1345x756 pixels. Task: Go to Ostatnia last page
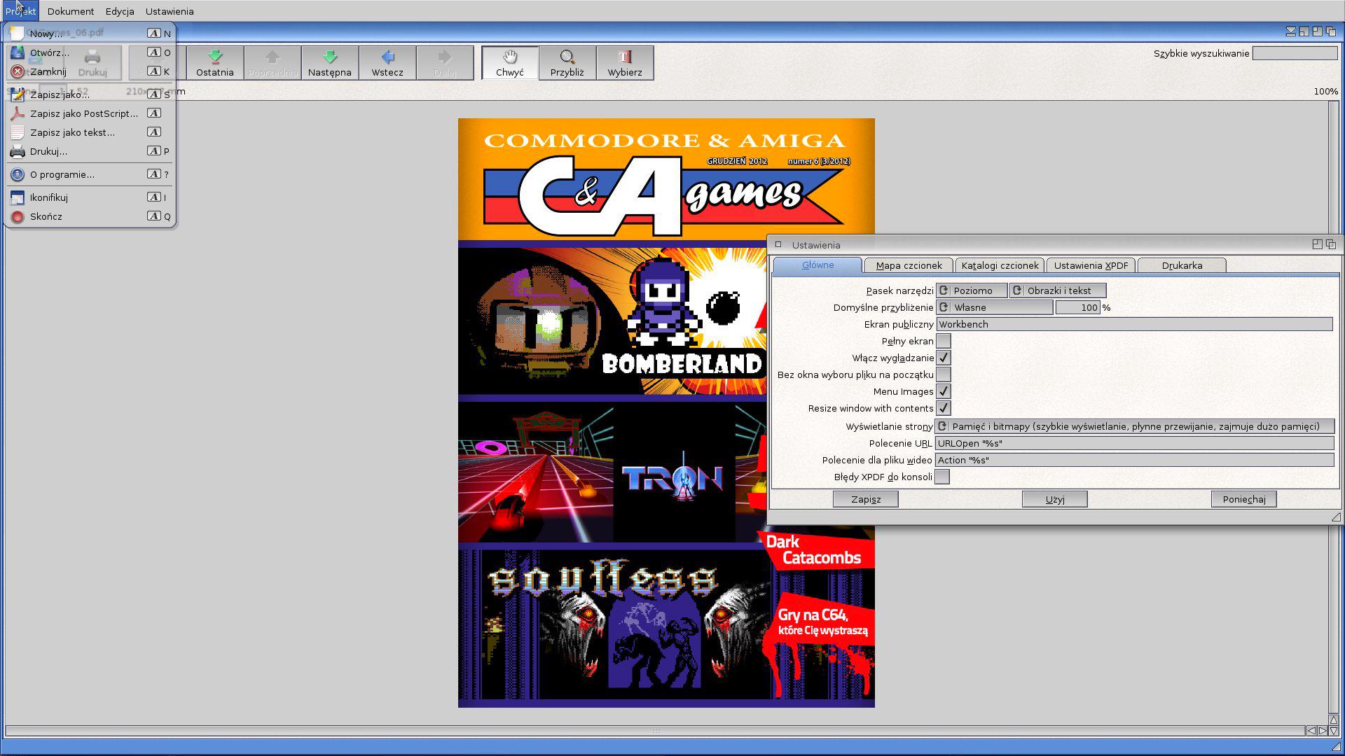pyautogui.click(x=215, y=63)
